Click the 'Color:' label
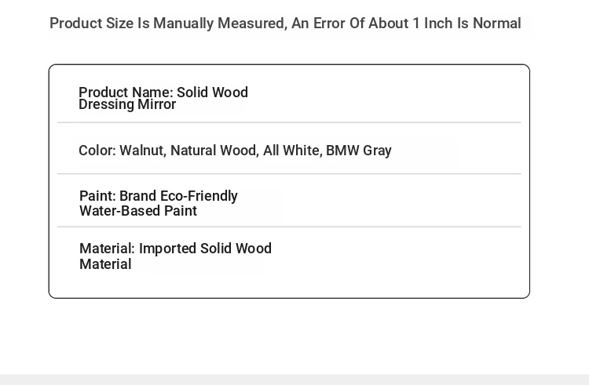Screen dimensions: 589x385 [x=97, y=151]
